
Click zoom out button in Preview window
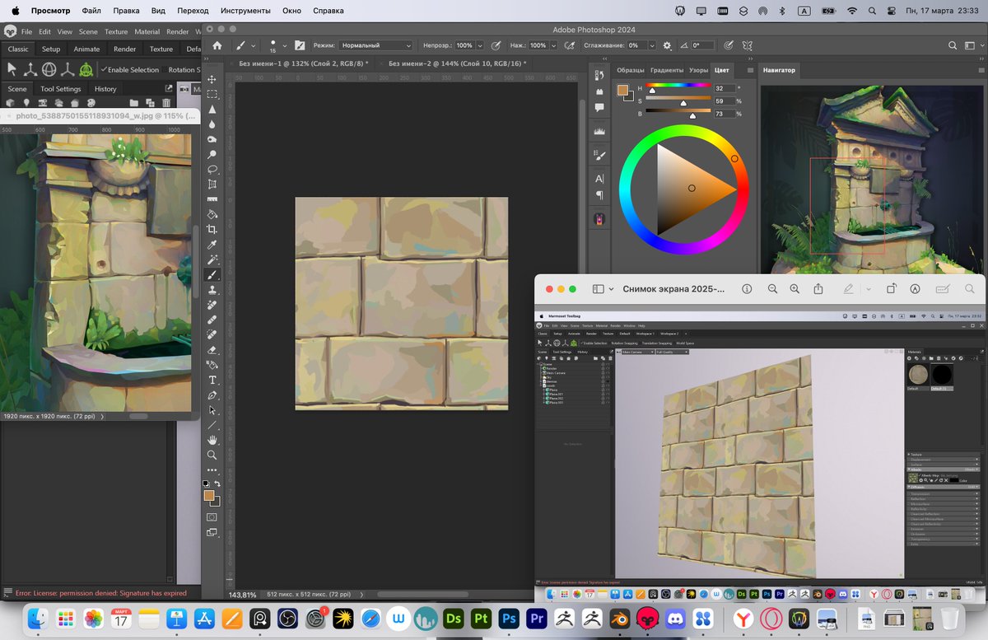pos(772,289)
